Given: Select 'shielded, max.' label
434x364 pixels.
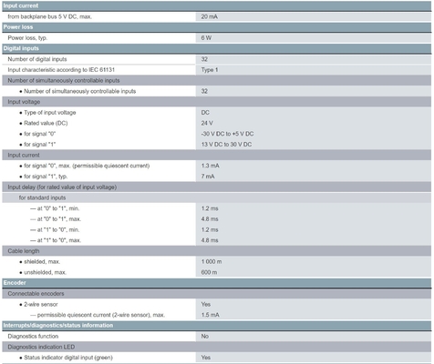Looking at the screenshot, I should coord(42,261).
